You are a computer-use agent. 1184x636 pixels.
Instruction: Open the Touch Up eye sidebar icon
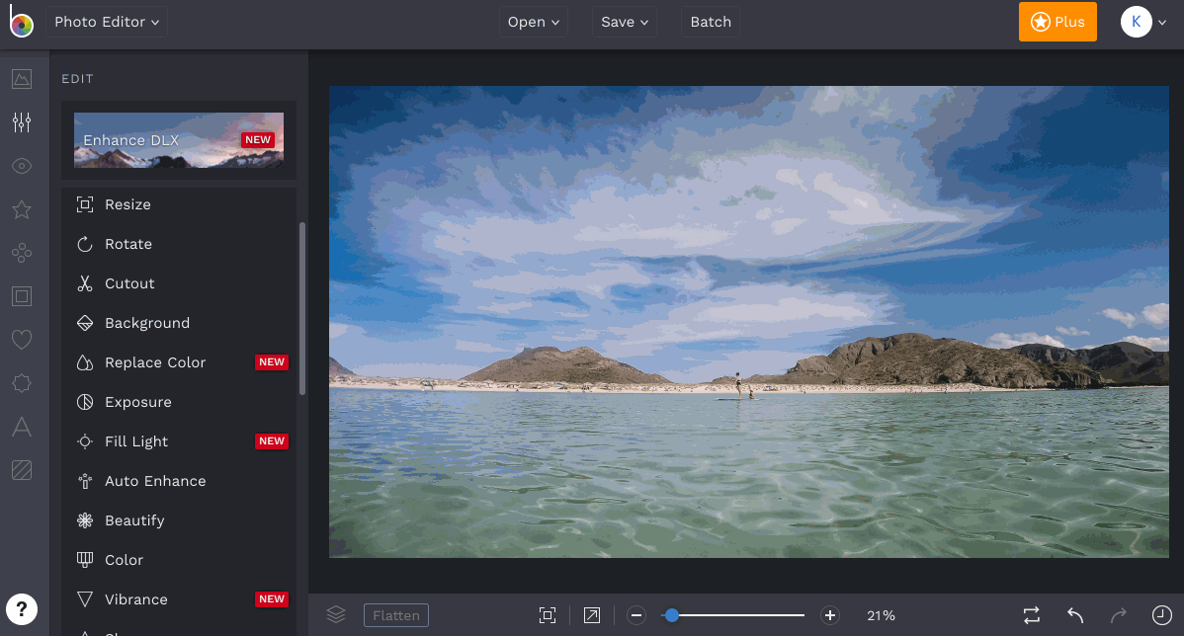pyautogui.click(x=22, y=166)
